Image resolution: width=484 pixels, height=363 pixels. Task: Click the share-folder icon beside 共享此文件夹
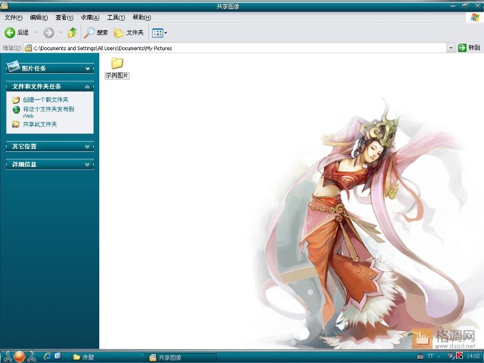pyautogui.click(x=16, y=125)
